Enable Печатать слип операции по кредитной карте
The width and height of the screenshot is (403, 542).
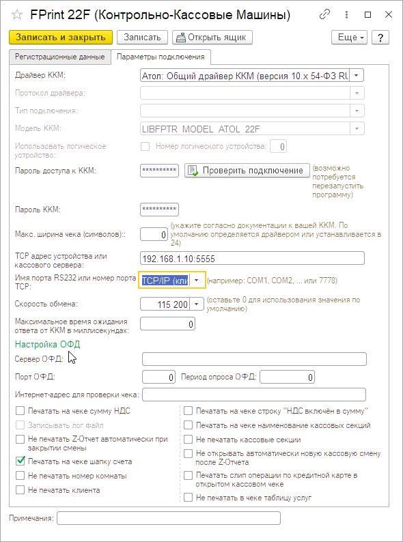tap(189, 475)
